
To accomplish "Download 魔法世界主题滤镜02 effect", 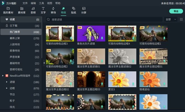I will point(133,61).
